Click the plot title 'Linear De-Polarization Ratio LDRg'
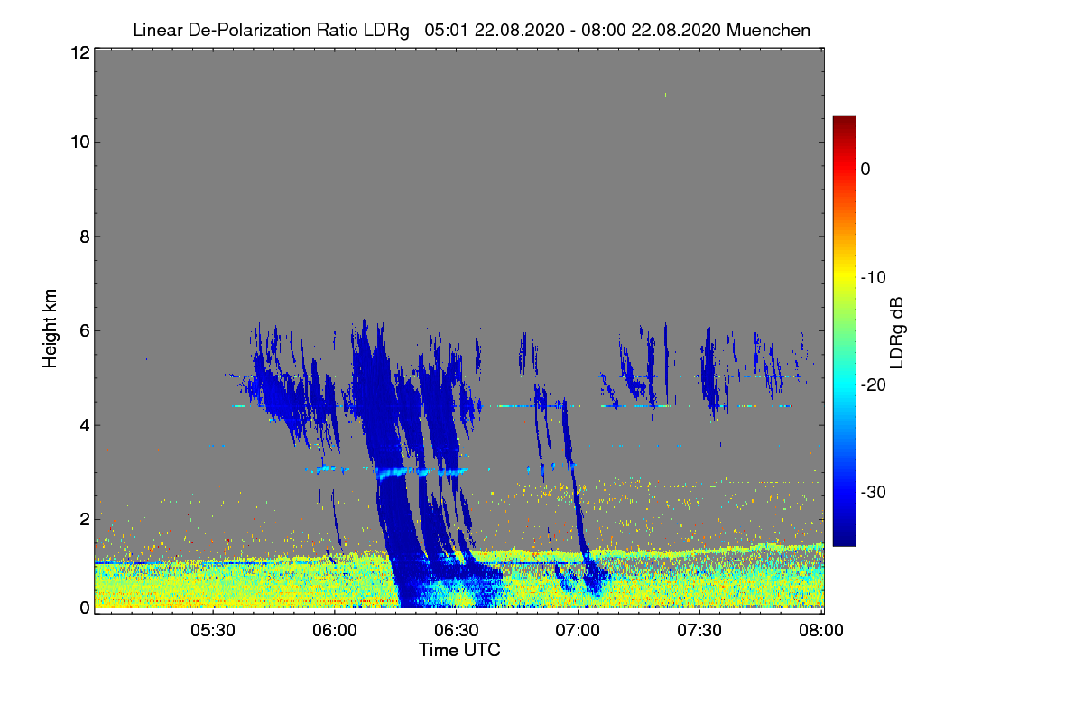This screenshot has height=722, width=1083. pyautogui.click(x=271, y=31)
